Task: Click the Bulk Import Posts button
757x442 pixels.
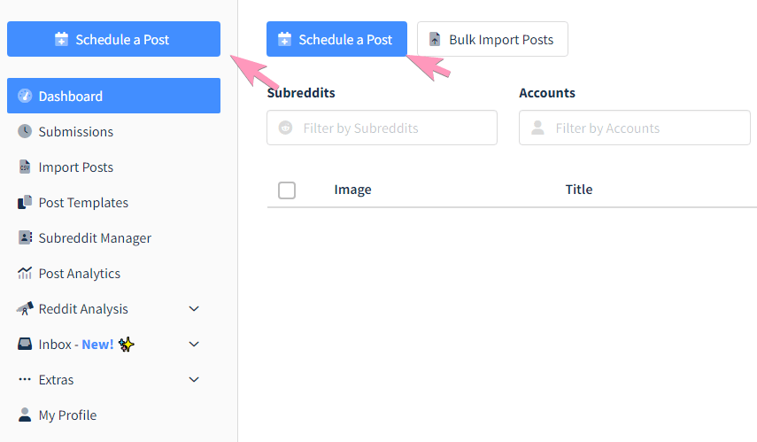Action: [x=492, y=39]
